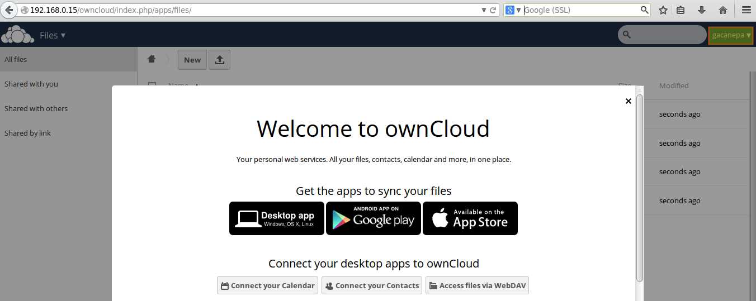Go to home folder breadcrumb icon
This screenshot has width=756, height=301.
coord(152,59)
